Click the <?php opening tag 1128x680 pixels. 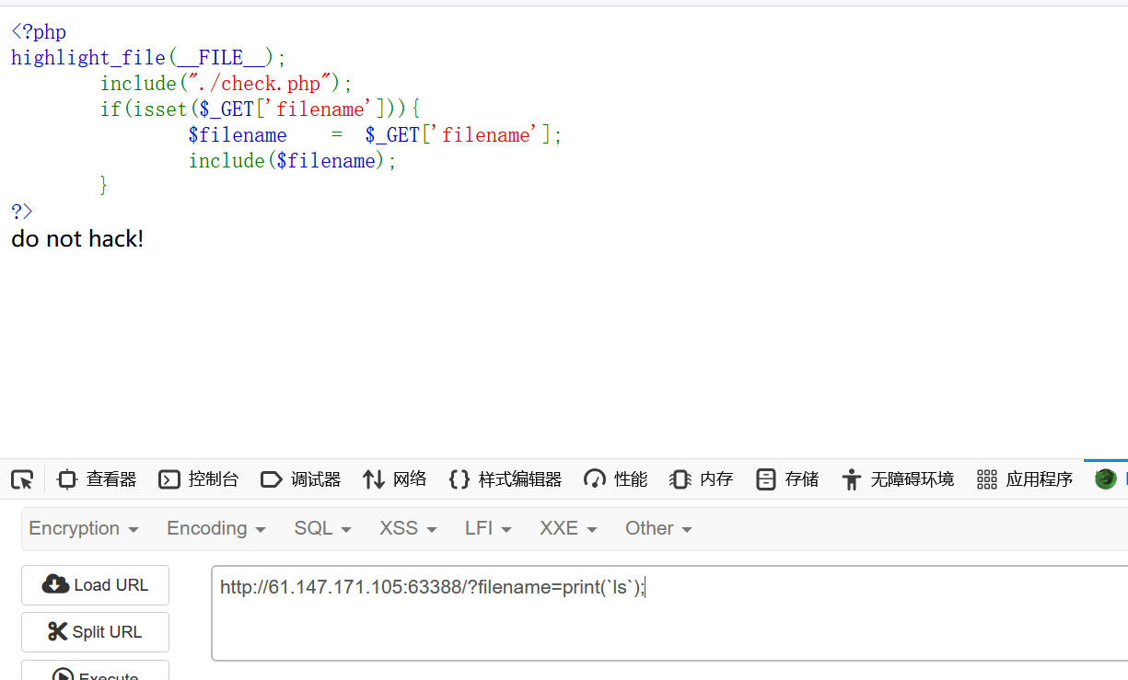click(39, 32)
